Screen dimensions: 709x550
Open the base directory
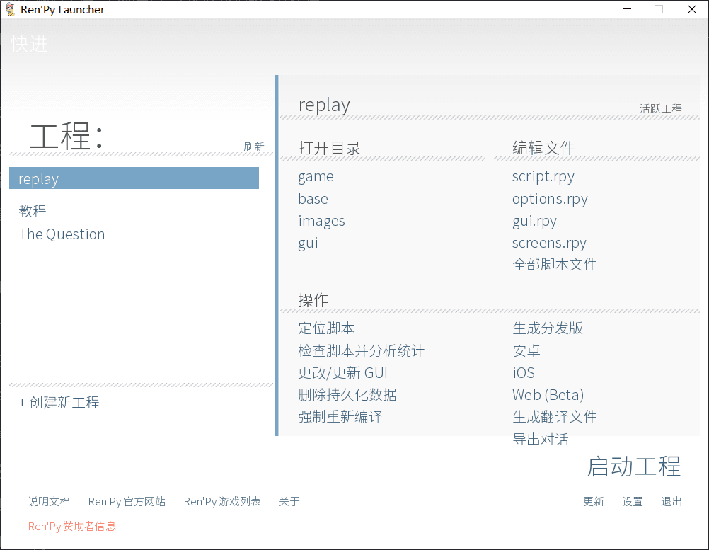coord(313,199)
